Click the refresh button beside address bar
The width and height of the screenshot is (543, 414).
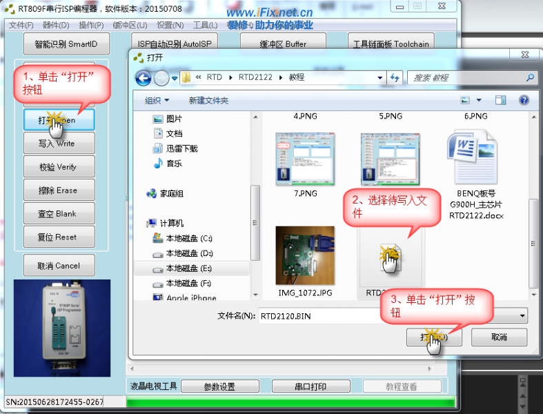395,77
